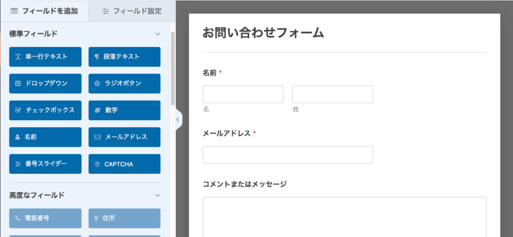Screen dimensions: 513x237
Task: Click the メールアドレス input field in form
Action: [288, 155]
